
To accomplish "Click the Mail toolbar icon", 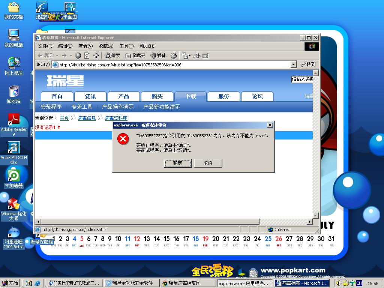I will [184, 55].
